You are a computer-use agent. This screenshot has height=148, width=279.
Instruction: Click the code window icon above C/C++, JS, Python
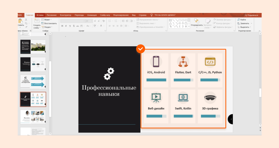[x=210, y=61]
